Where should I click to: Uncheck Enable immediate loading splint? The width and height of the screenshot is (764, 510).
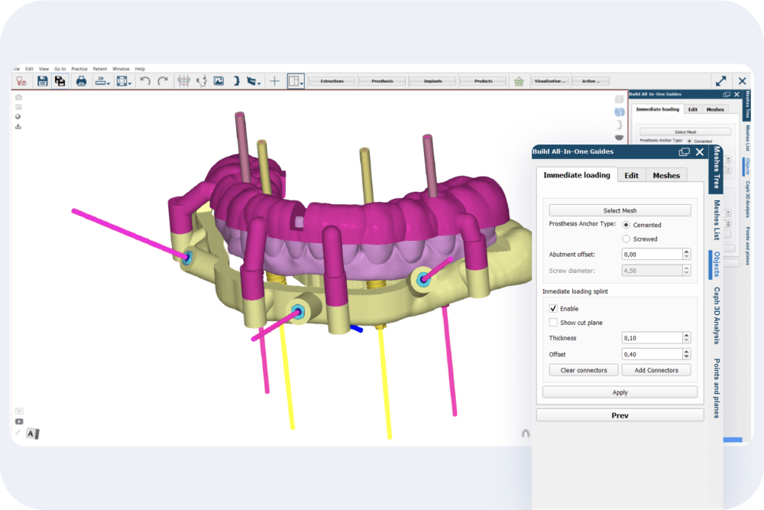pyautogui.click(x=553, y=308)
